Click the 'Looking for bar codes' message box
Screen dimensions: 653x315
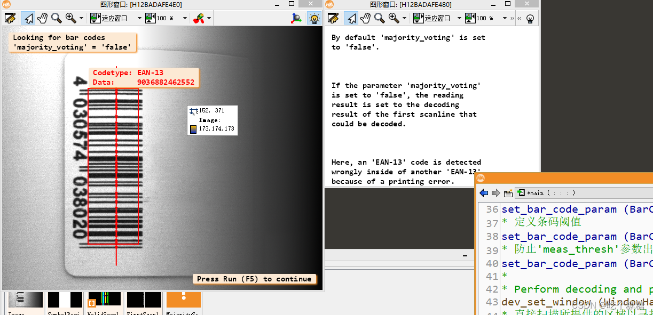click(x=73, y=43)
